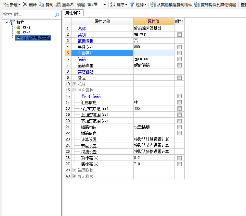Click the 截面编辑 property link
Viewport: 246px width, 216px height.
86,41
